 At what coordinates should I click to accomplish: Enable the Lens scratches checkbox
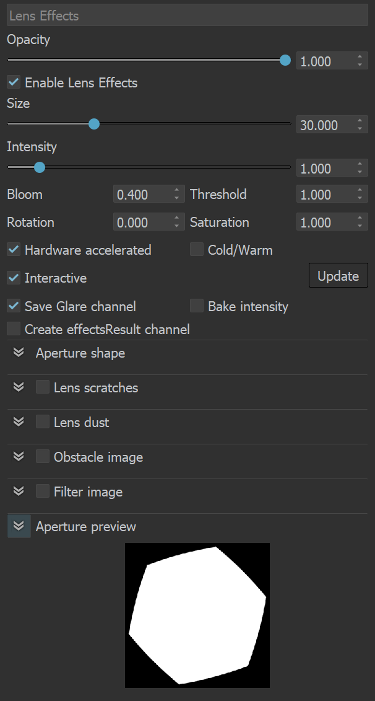pos(42,387)
